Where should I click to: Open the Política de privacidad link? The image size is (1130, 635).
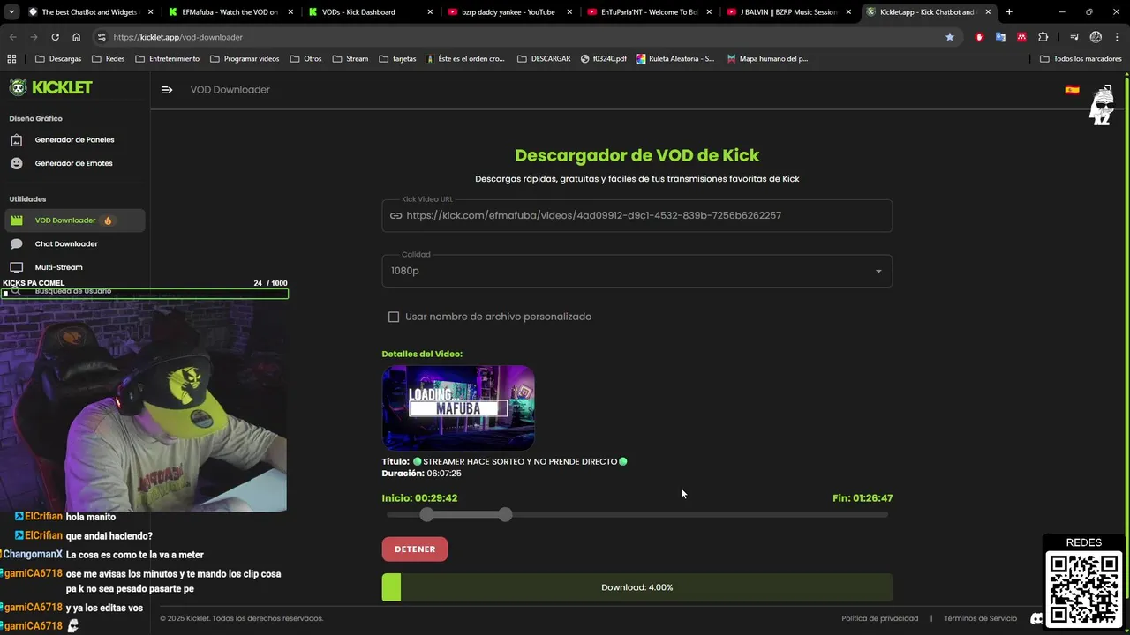point(879,618)
